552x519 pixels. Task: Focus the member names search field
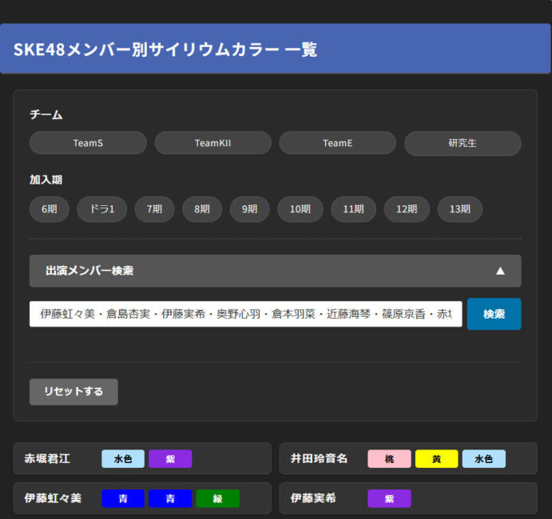246,314
